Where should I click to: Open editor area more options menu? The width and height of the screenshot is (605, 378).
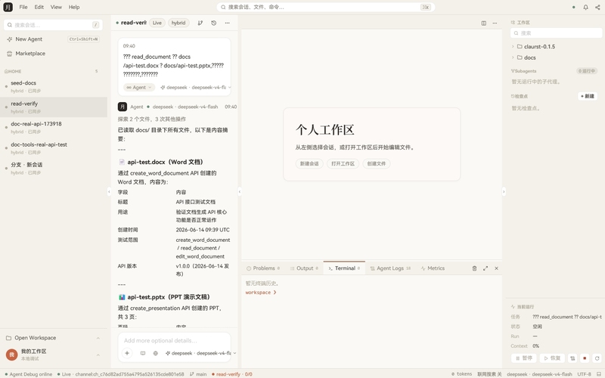tap(495, 23)
